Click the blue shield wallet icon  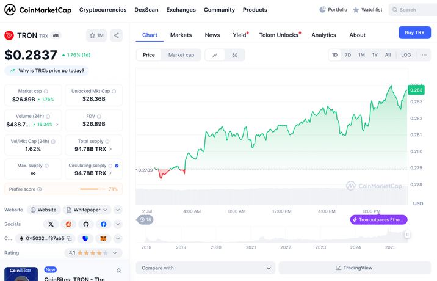pos(85,239)
